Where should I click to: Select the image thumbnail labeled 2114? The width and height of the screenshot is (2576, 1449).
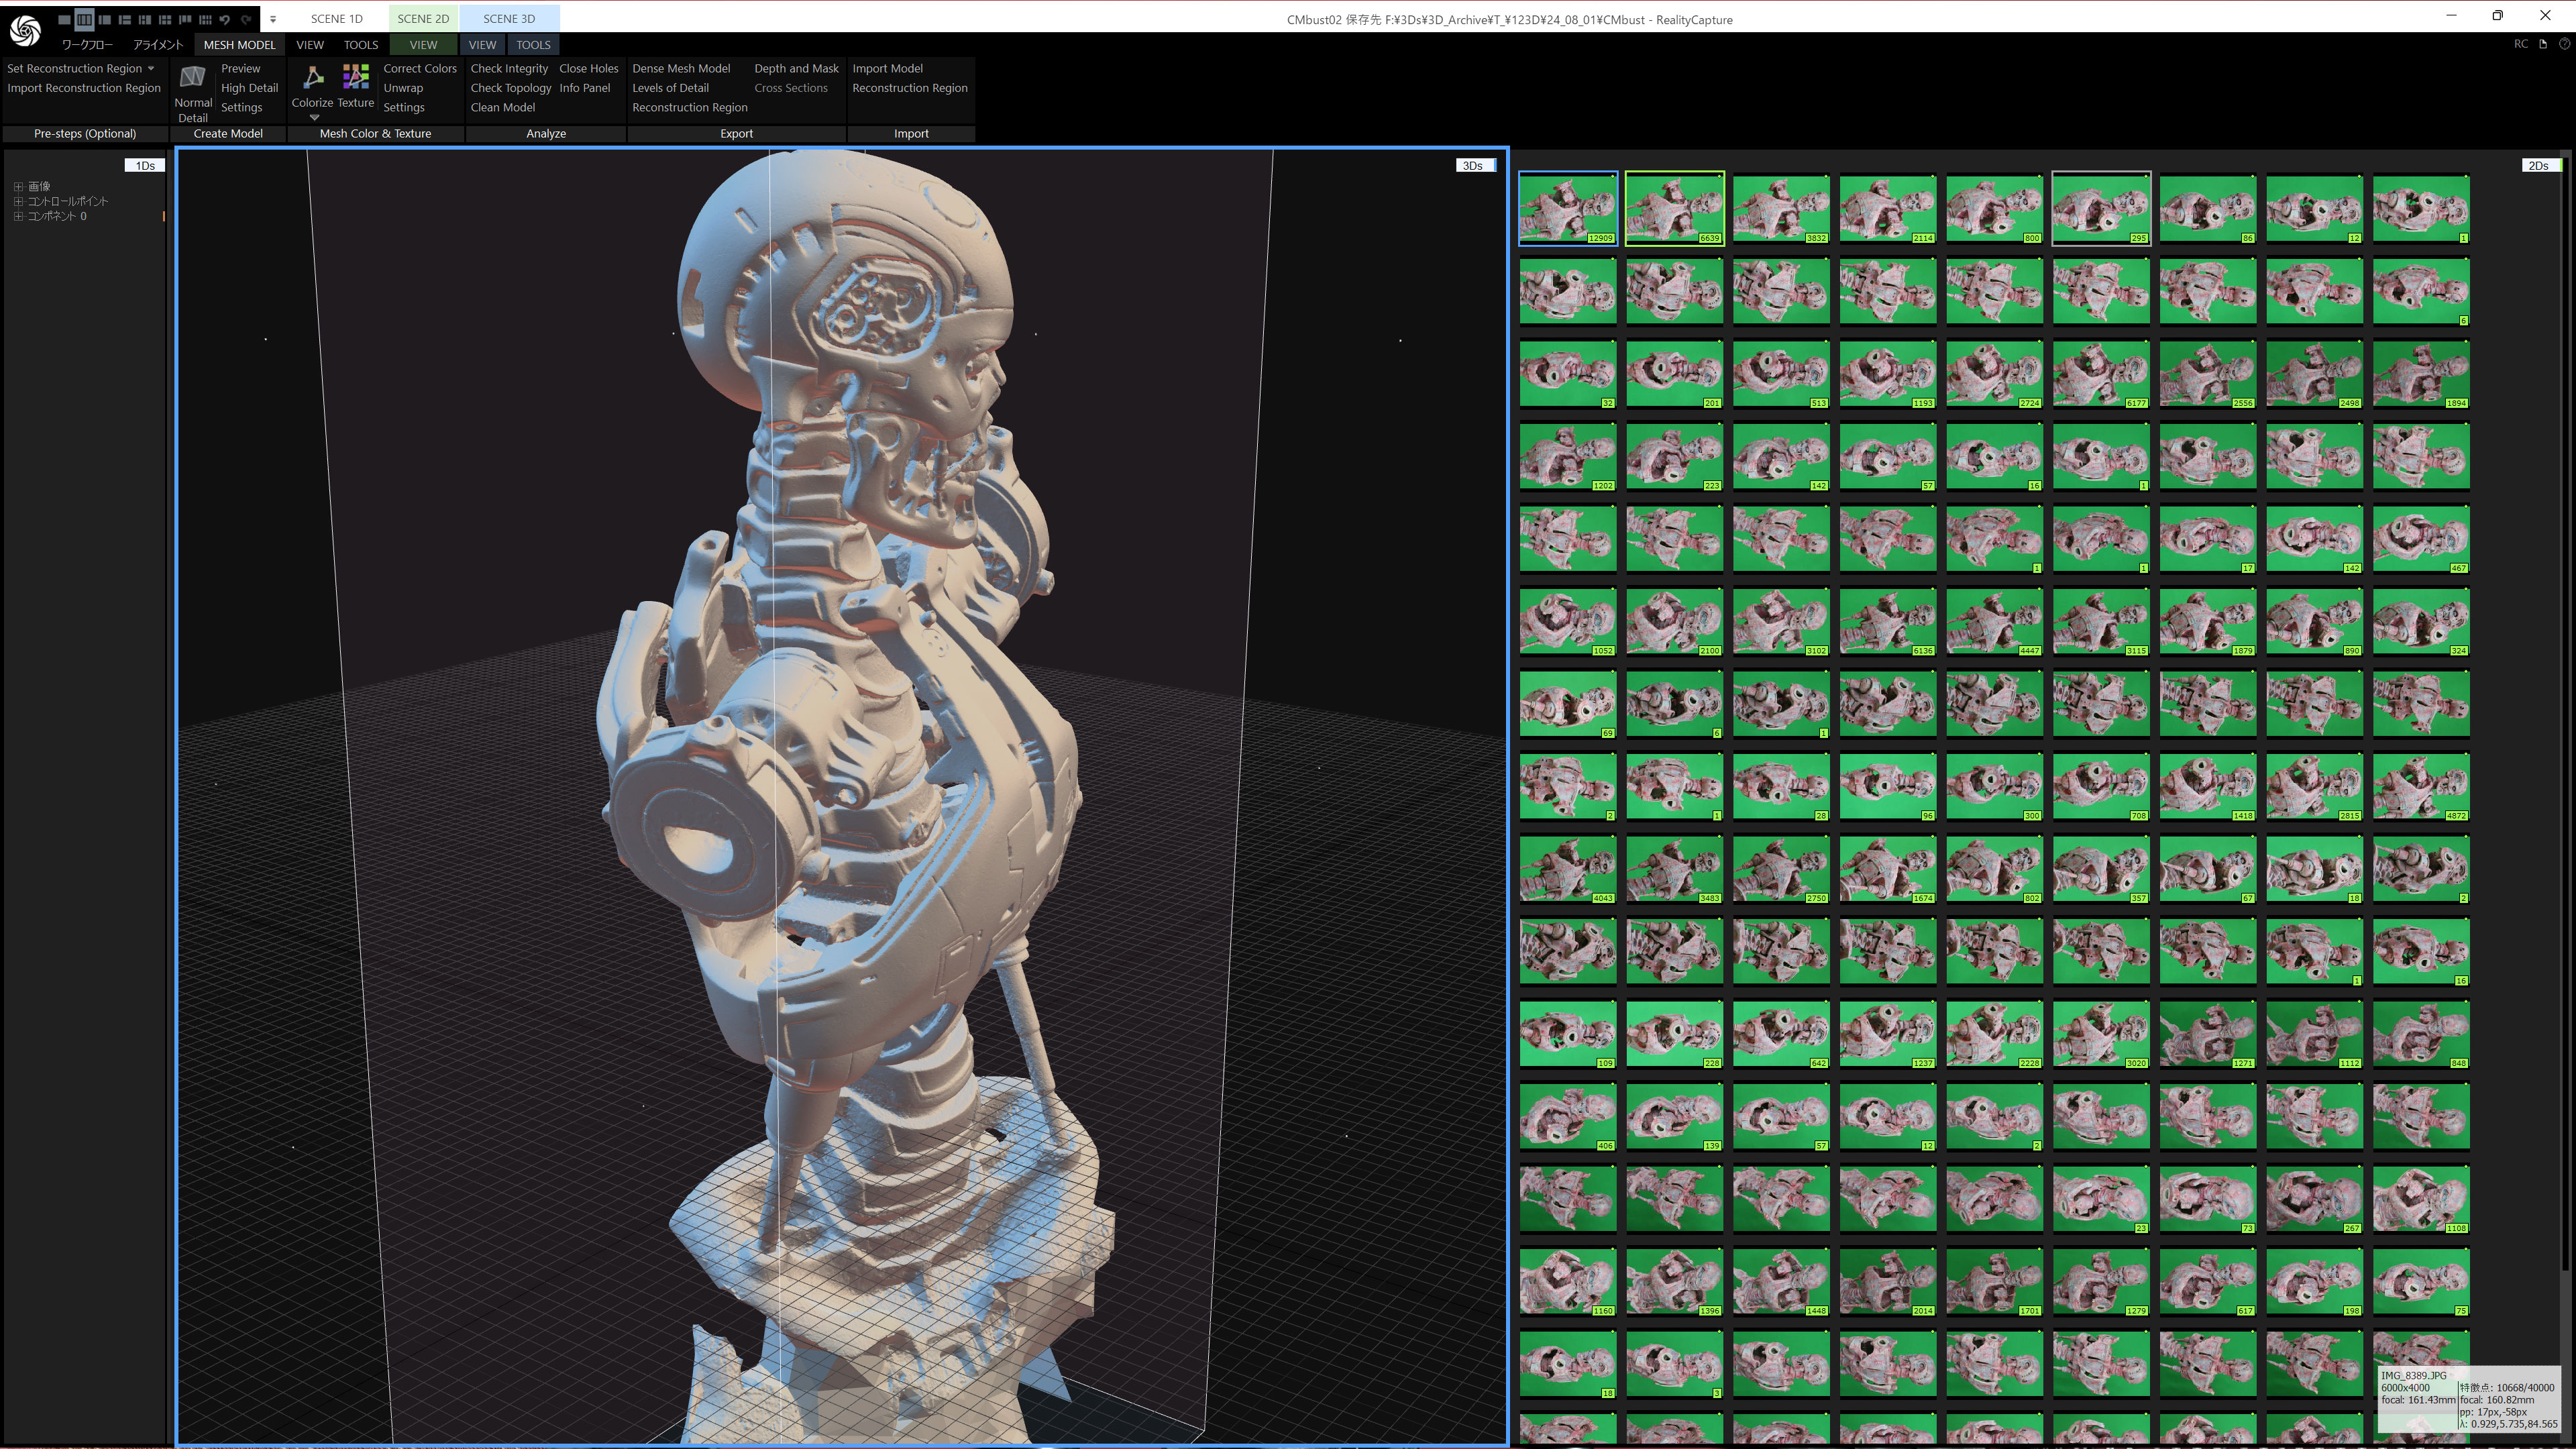(1888, 208)
